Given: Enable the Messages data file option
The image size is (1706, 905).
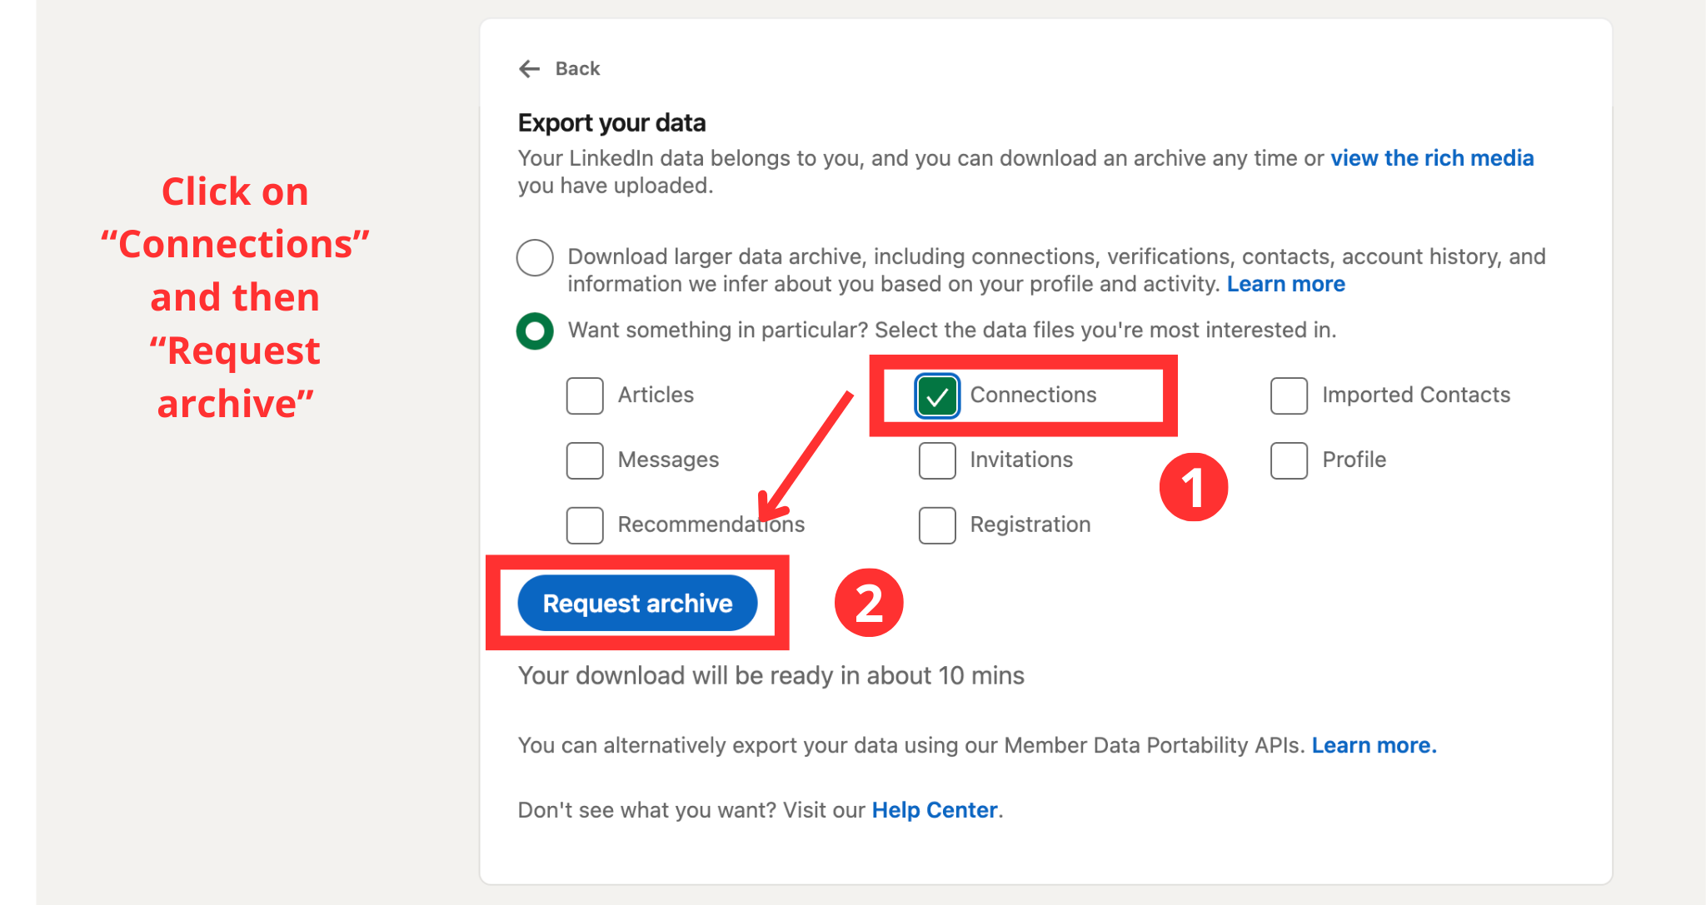Looking at the screenshot, I should click(x=584, y=460).
